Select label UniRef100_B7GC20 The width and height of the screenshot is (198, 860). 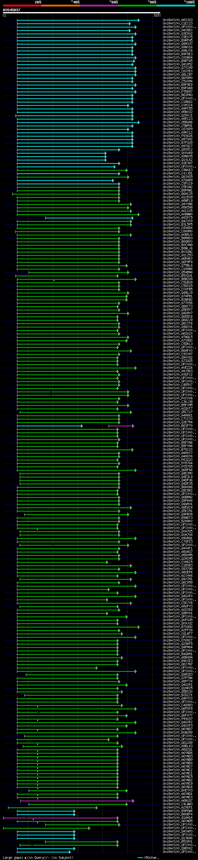pyautogui.click(x=177, y=449)
